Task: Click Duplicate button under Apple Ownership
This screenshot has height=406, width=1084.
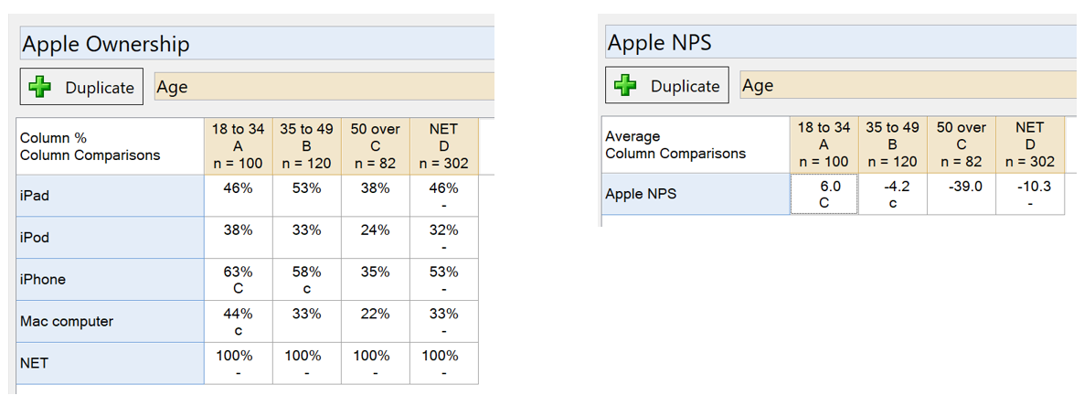Action: [x=81, y=87]
